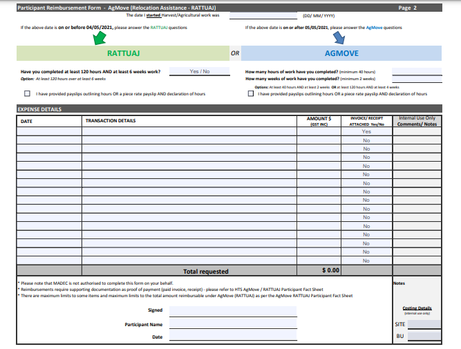The width and height of the screenshot is (461, 349).
Task: Open the invoice attached dropdown showing Yes
Action: click(366, 131)
